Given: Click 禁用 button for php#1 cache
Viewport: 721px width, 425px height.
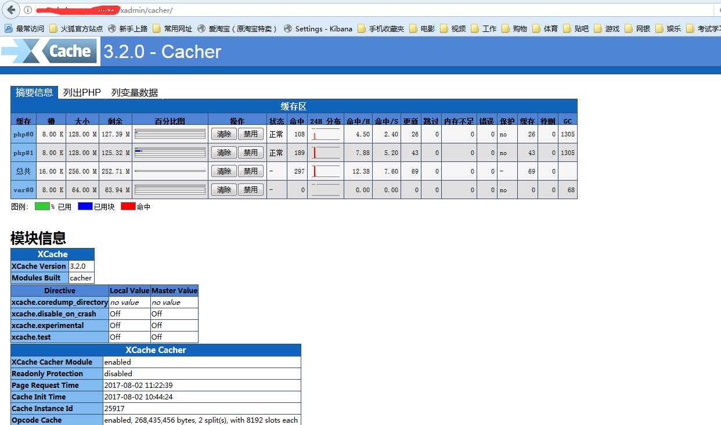Looking at the screenshot, I should pyautogui.click(x=251, y=153).
